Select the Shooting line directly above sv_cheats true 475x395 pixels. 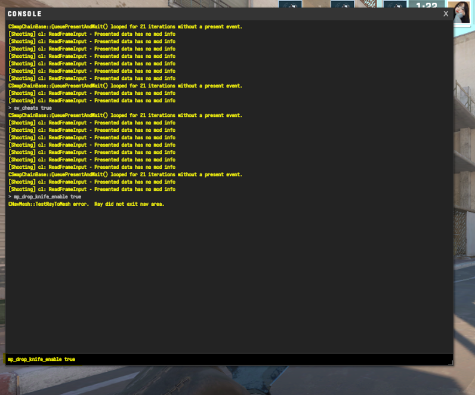(92, 100)
